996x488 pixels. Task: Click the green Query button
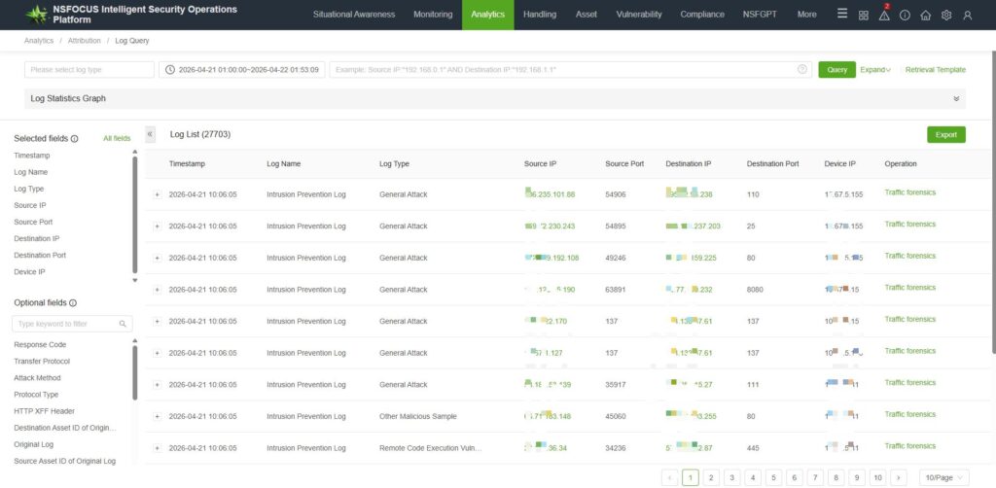coord(836,70)
